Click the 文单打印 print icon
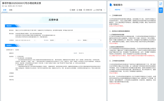This screenshot has width=164, height=101. pyautogui.click(x=84, y=10)
